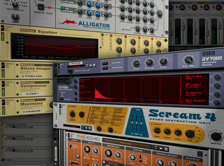Click The Echo Feedback knob

pyautogui.click(x=108, y=153)
